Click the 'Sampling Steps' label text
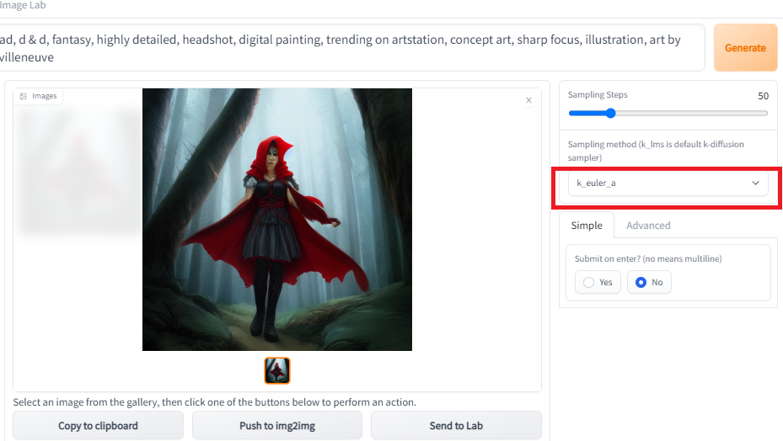 click(x=598, y=95)
